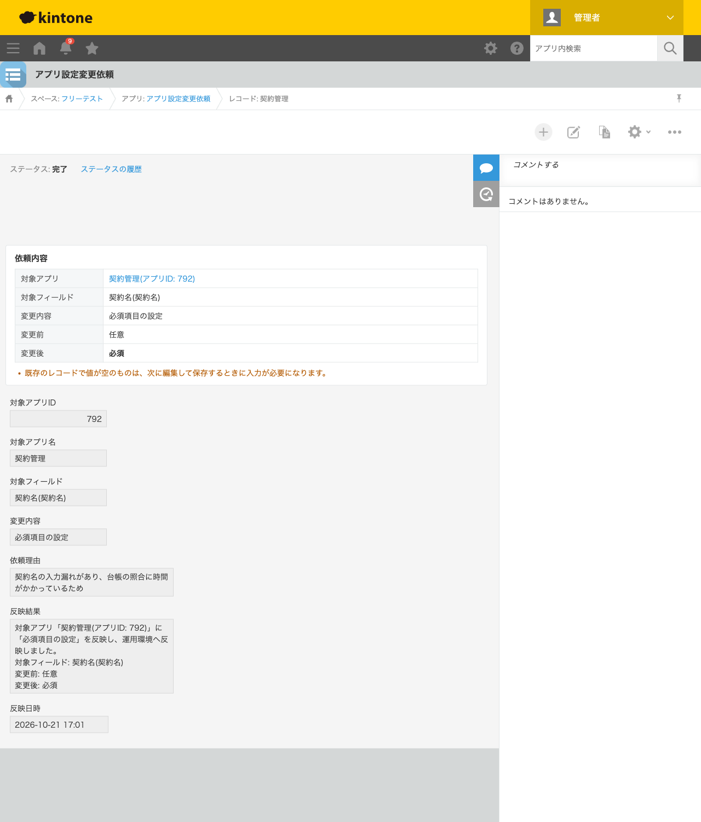
Task: View ステータスの履歴 link
Action: point(111,169)
